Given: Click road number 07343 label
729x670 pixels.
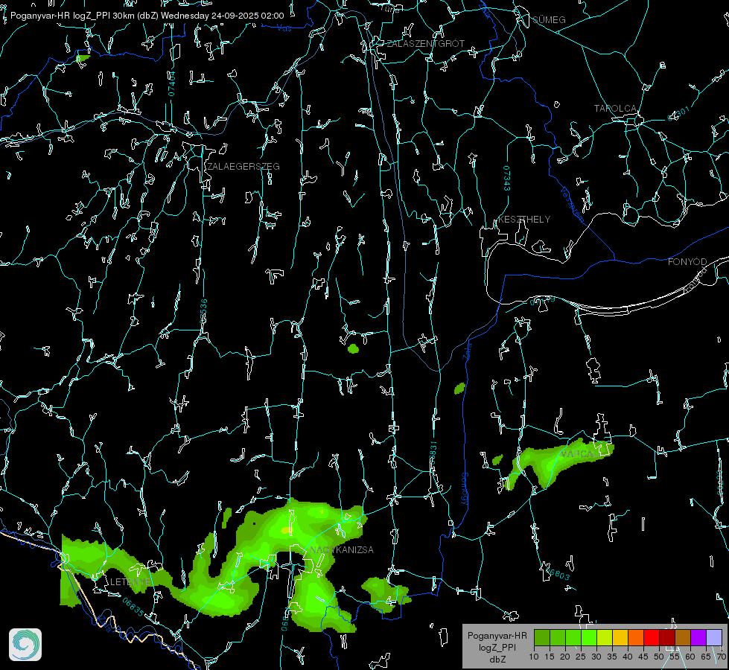Looking at the screenshot, I should [507, 179].
